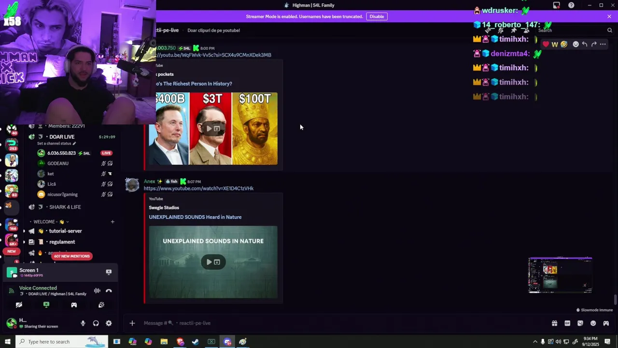Open File Explorer from the taskbar
The image size is (618, 348).
coord(164,342)
